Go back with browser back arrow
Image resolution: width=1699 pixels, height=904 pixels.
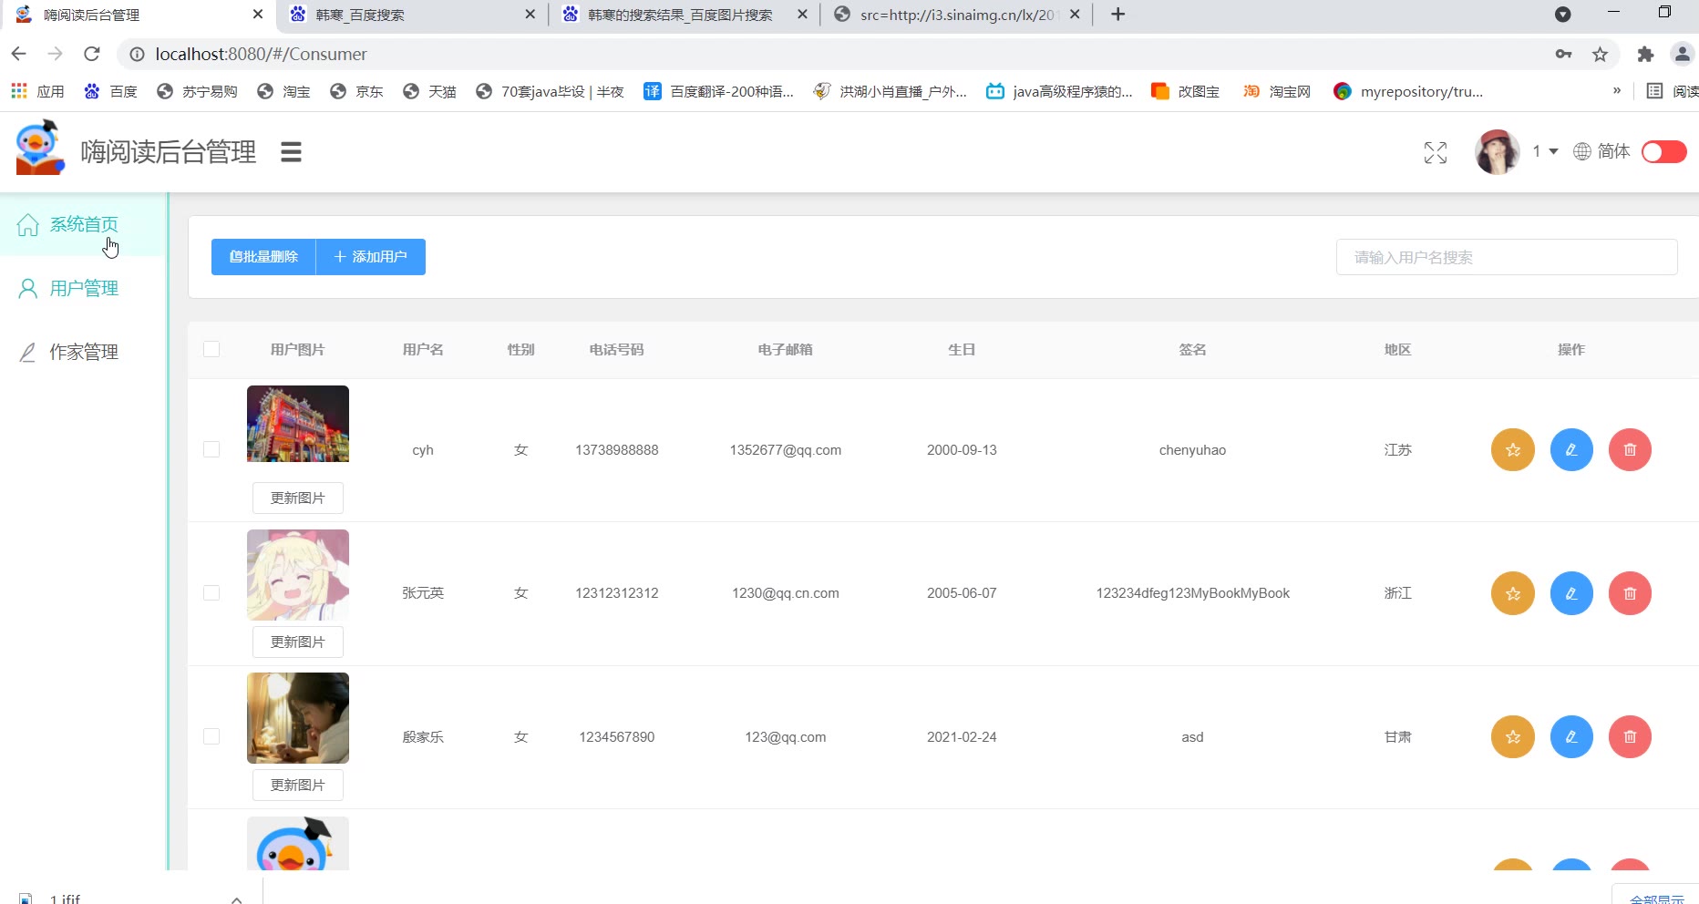tap(19, 54)
